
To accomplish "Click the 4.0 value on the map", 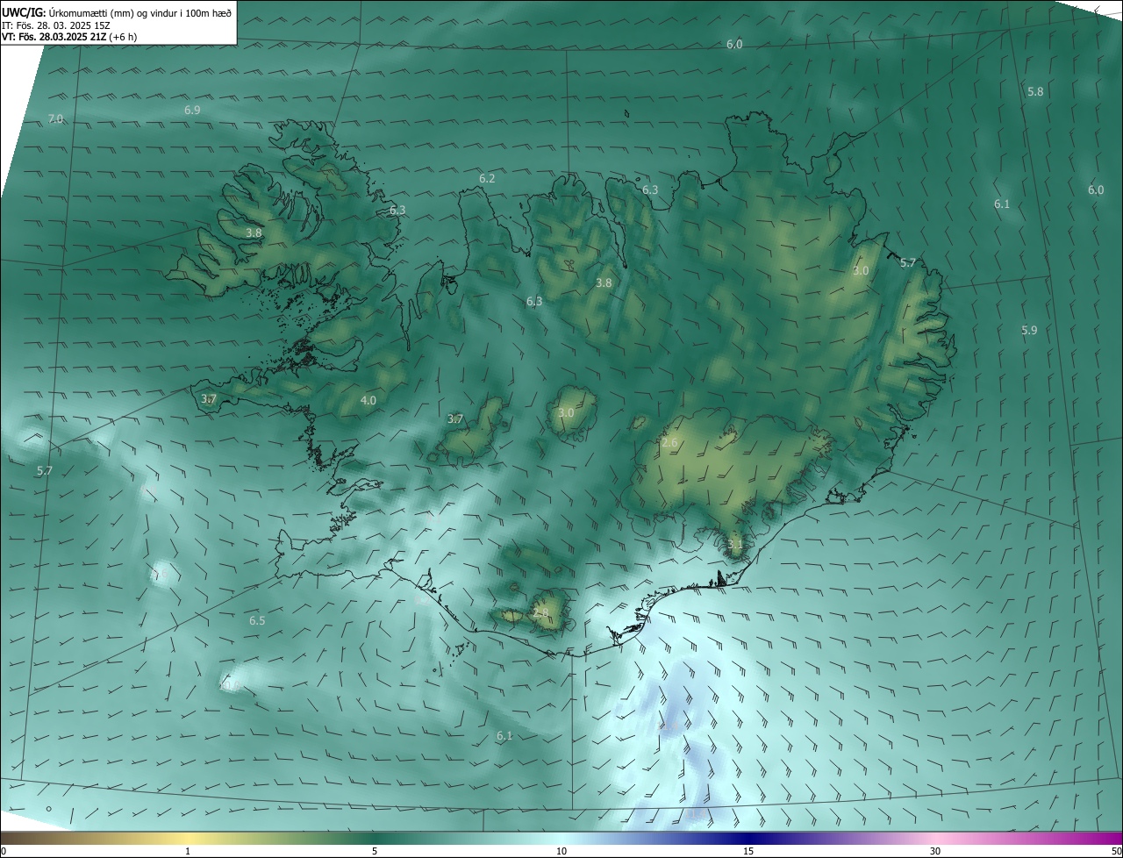I will [368, 400].
